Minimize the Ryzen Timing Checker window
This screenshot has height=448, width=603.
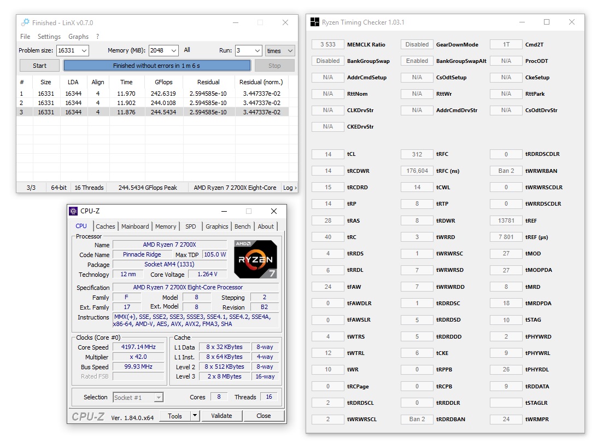522,22
